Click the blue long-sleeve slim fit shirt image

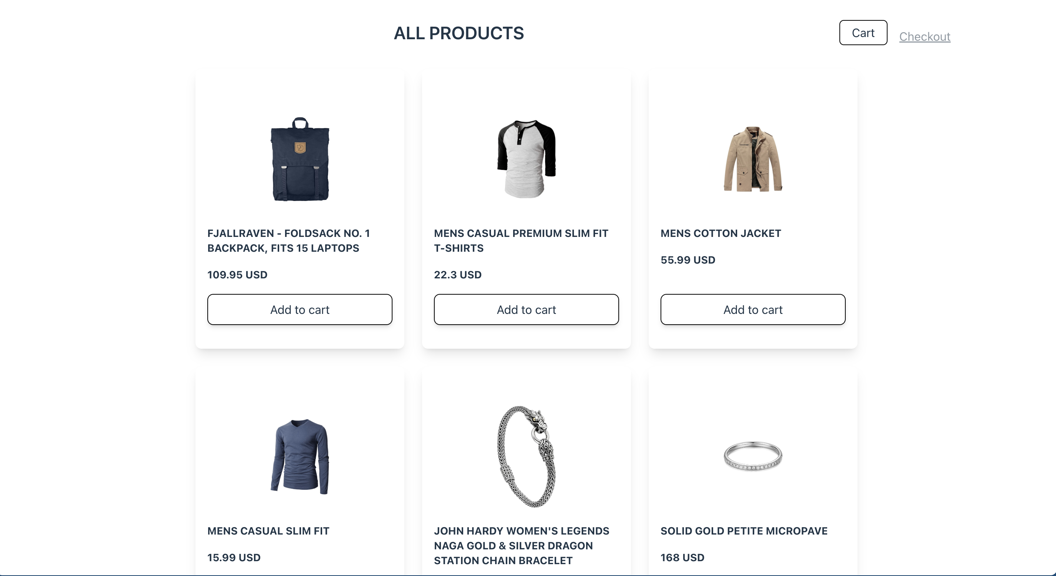pos(300,457)
